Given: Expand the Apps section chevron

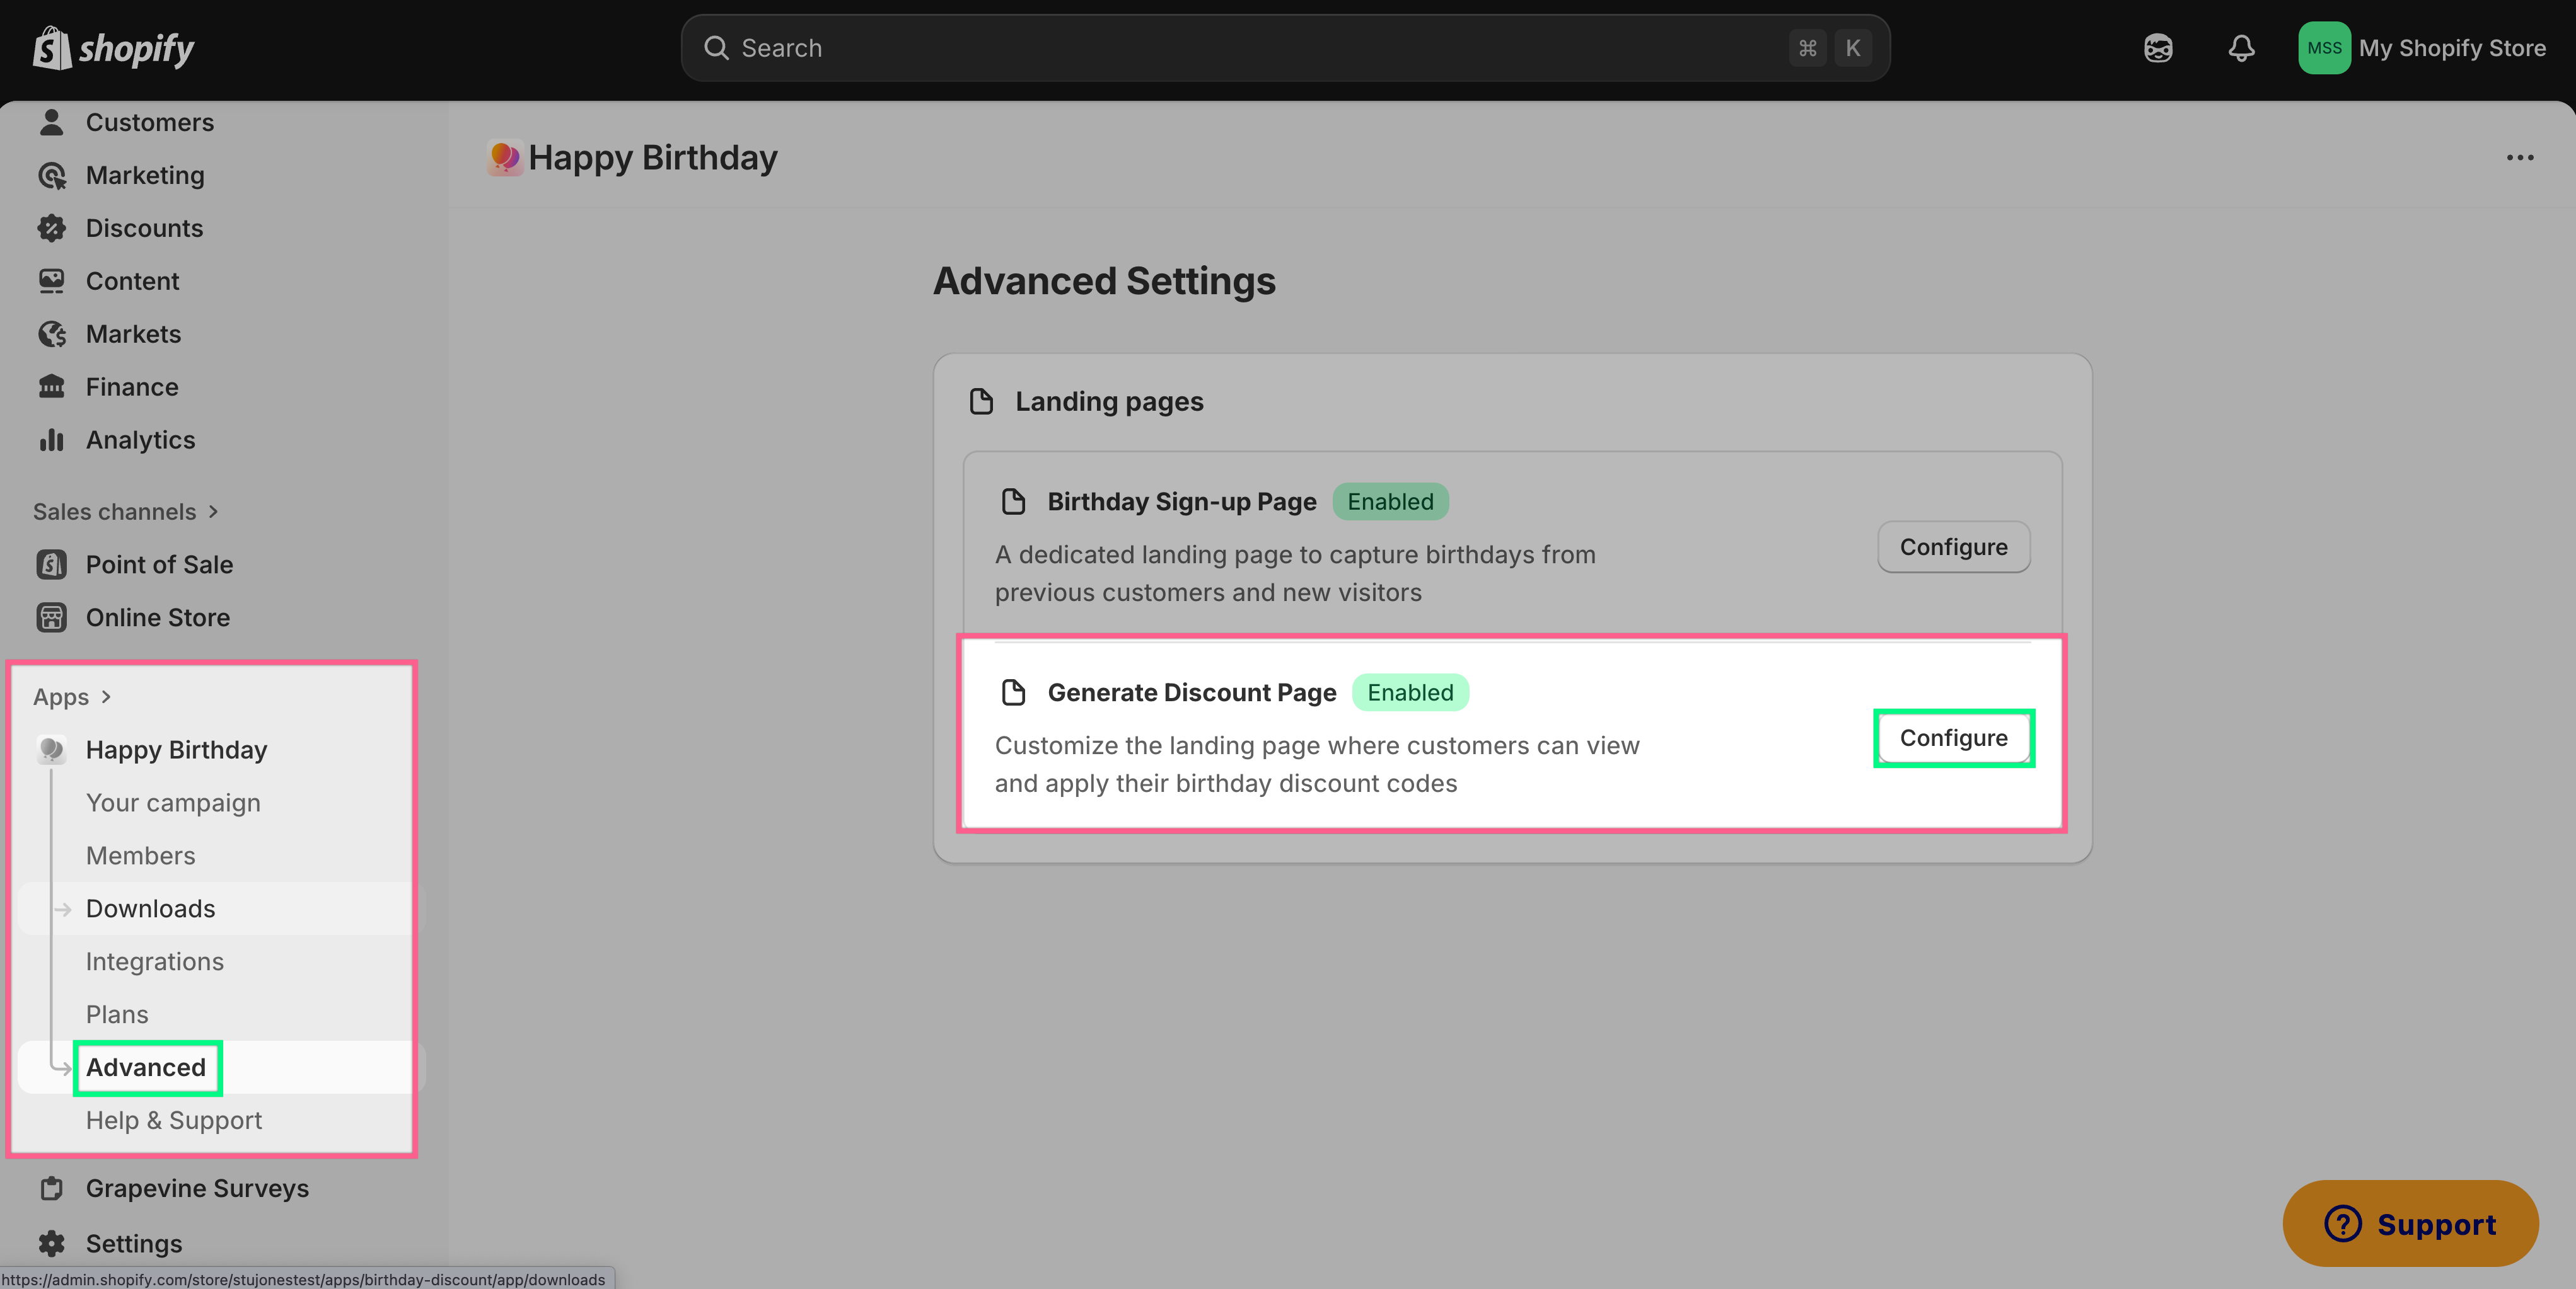Looking at the screenshot, I should (x=106, y=696).
